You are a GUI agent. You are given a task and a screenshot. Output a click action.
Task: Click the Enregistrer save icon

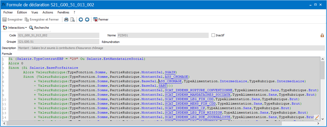coord(5,19)
